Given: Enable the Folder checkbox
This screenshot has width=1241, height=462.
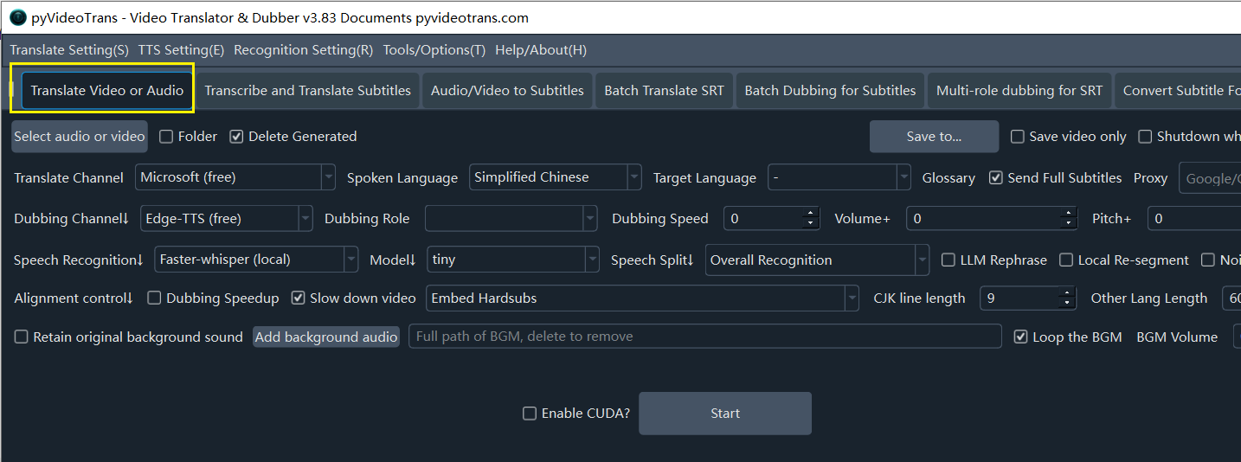Looking at the screenshot, I should tap(167, 137).
